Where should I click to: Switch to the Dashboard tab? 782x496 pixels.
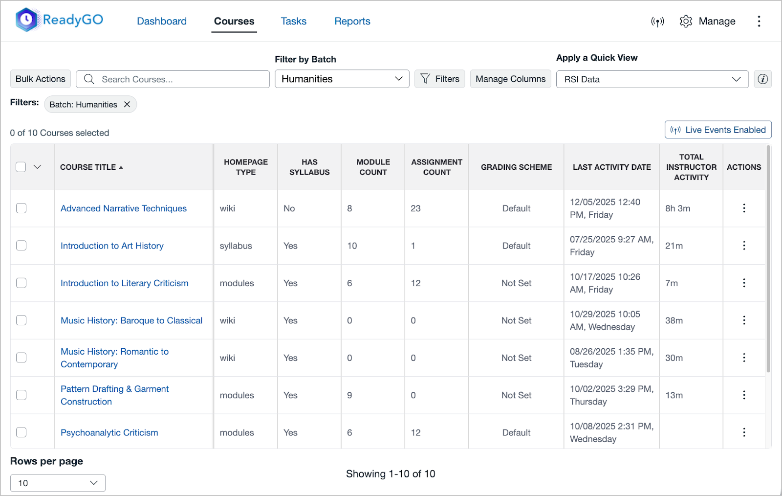[162, 21]
